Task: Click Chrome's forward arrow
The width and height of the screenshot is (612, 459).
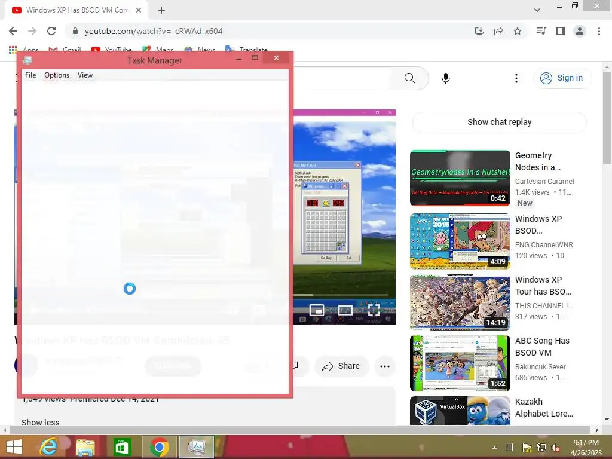Action: (32, 31)
